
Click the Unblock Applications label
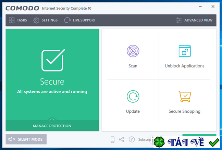click(184, 66)
